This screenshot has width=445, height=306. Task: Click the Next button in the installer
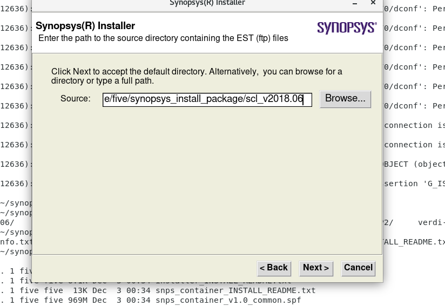point(316,268)
